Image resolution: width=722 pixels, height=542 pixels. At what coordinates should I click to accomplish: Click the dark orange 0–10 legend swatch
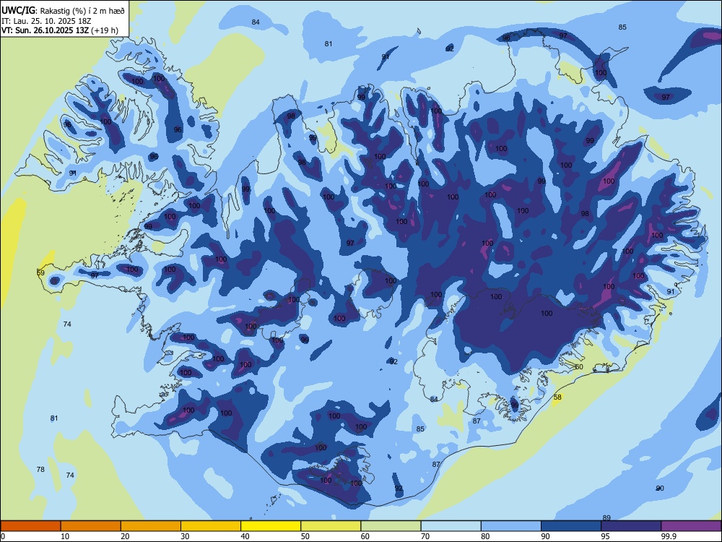click(x=30, y=526)
